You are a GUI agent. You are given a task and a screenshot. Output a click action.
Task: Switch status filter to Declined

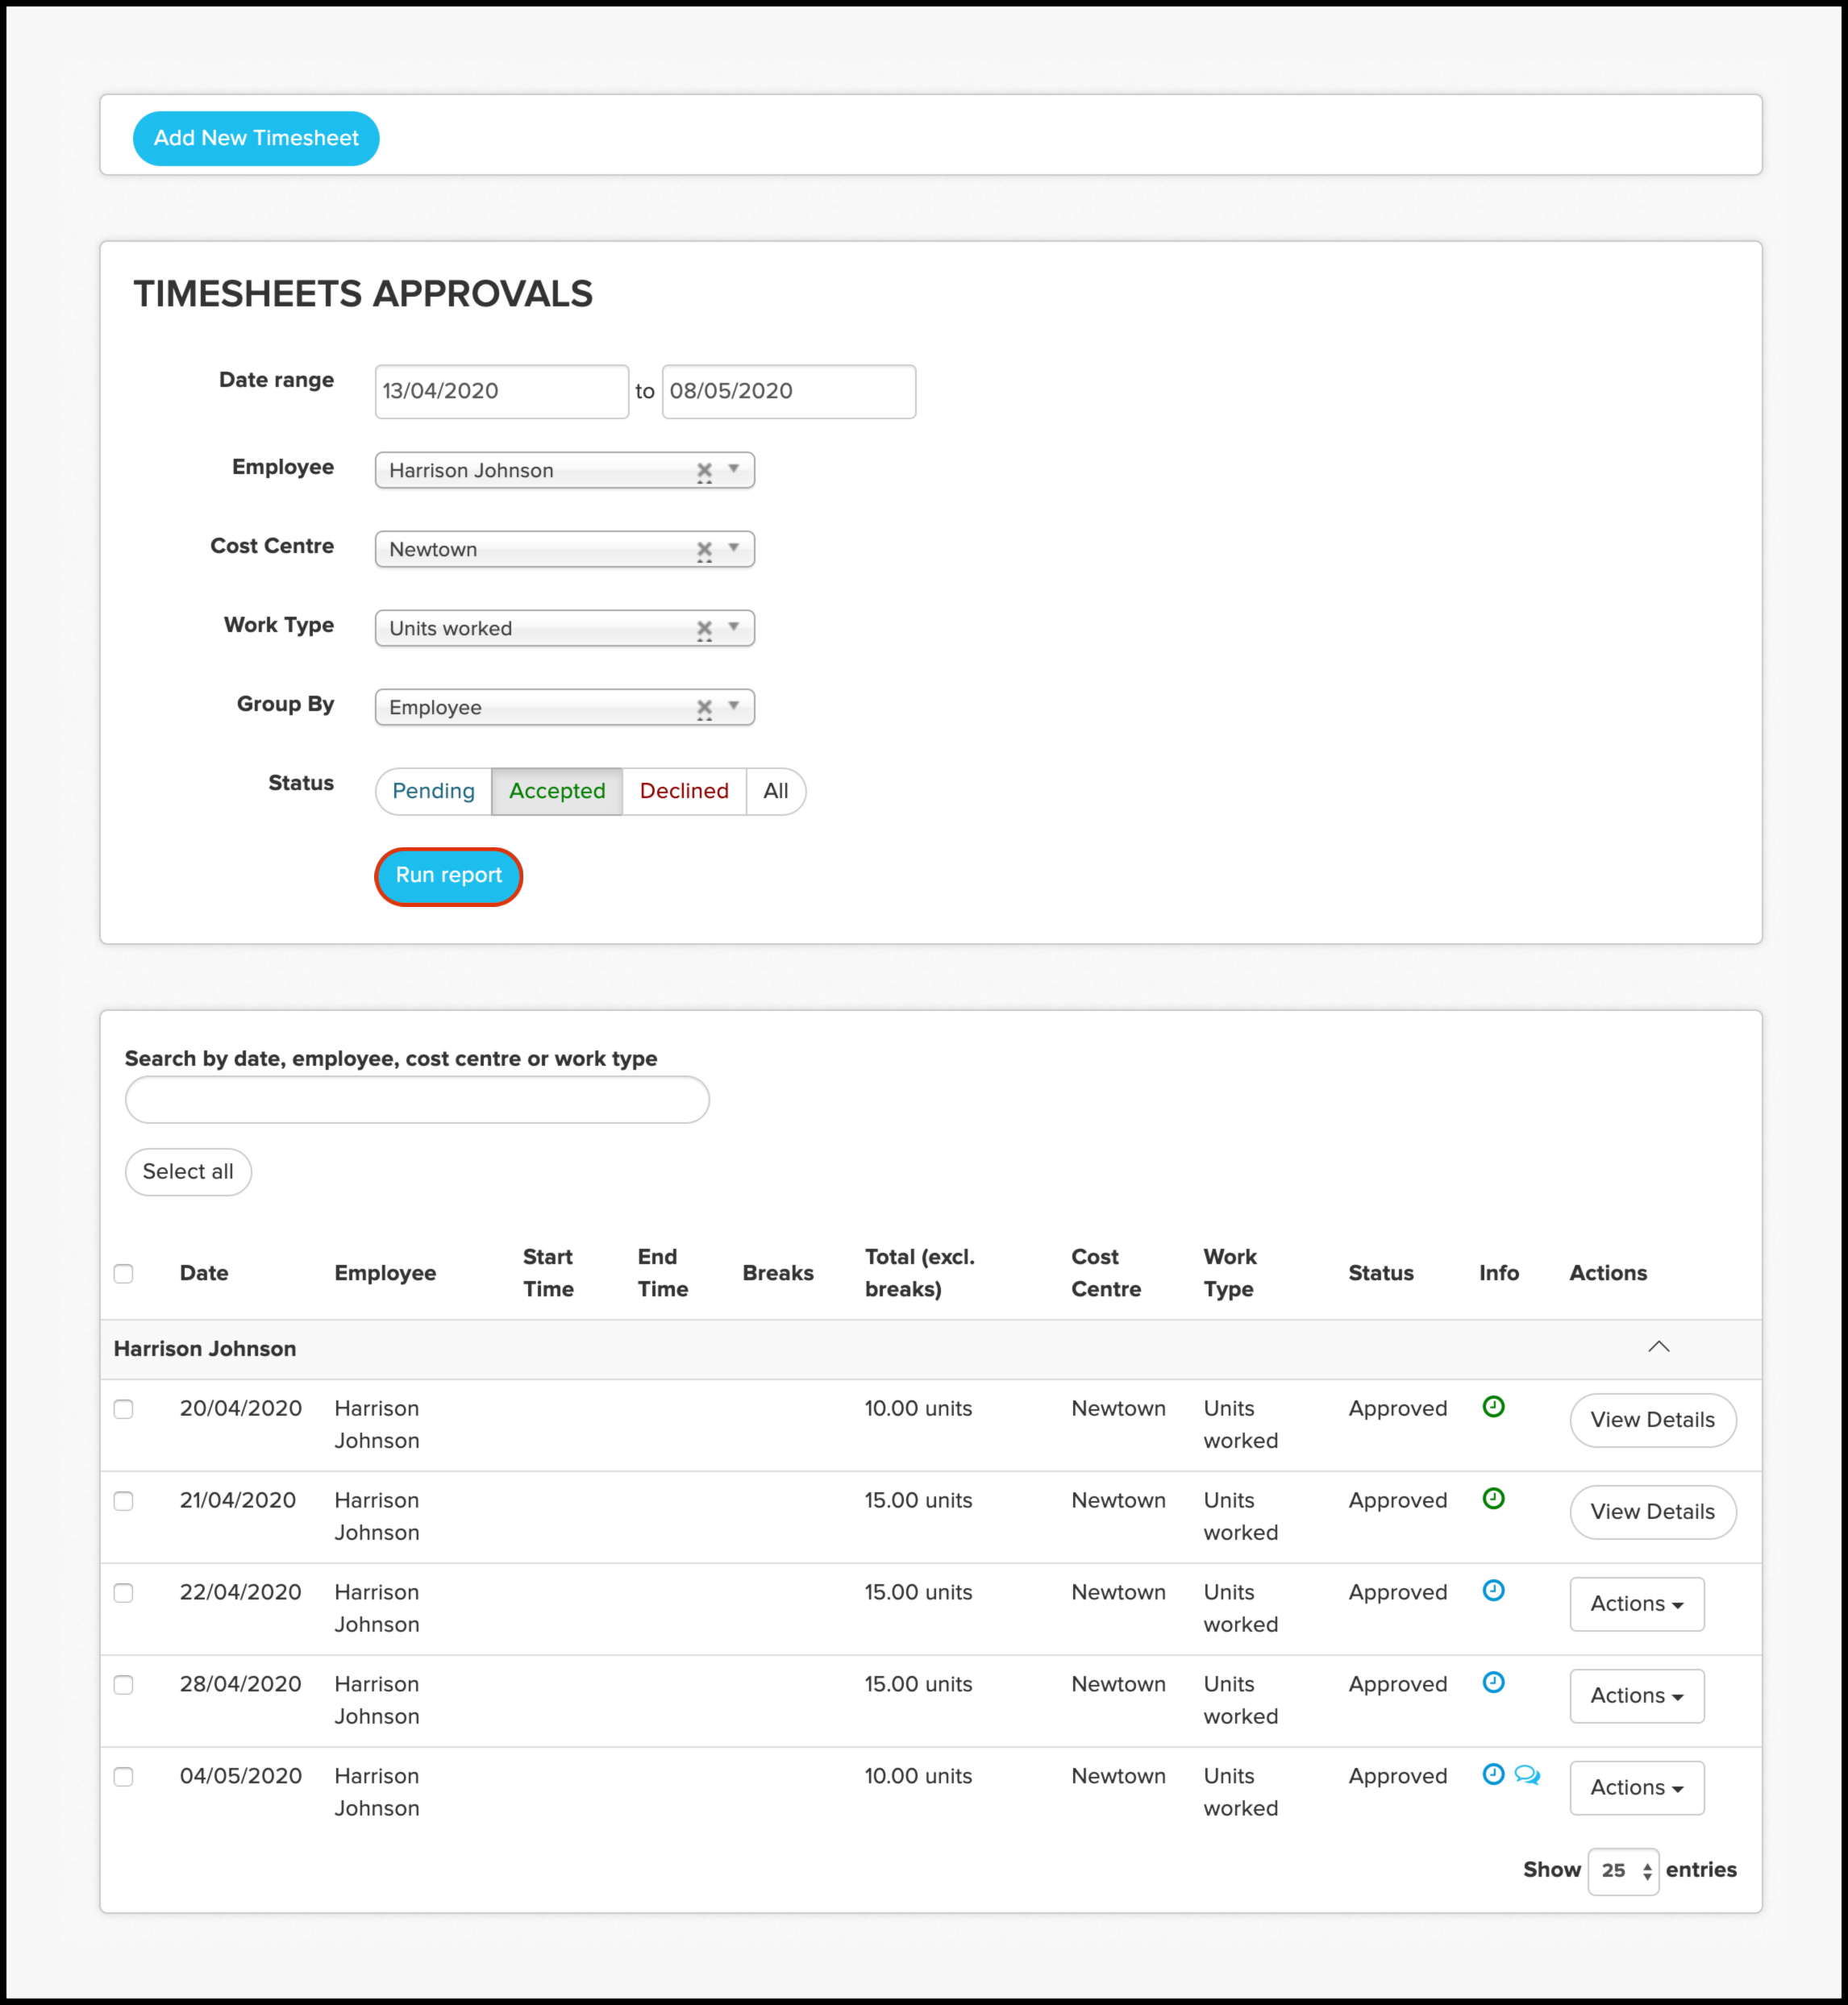(x=684, y=791)
